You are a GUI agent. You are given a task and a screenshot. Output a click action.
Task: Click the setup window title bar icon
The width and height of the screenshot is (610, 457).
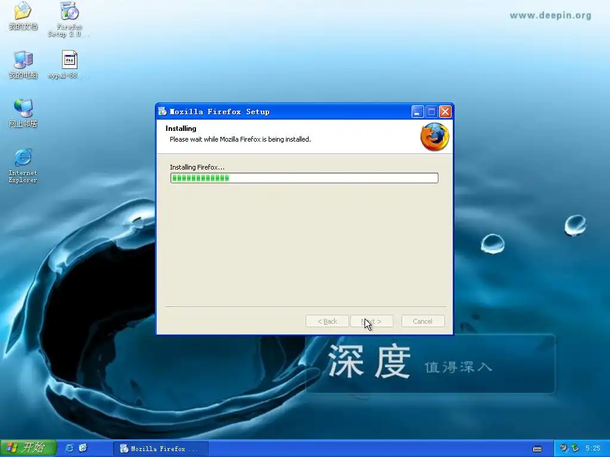pyautogui.click(x=162, y=111)
